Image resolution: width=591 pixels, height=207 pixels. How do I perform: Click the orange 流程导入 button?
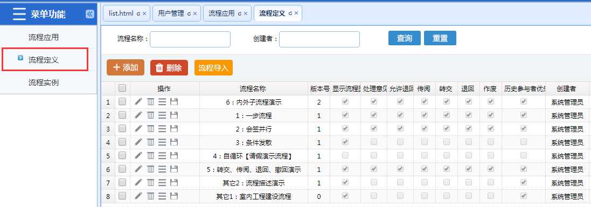213,68
